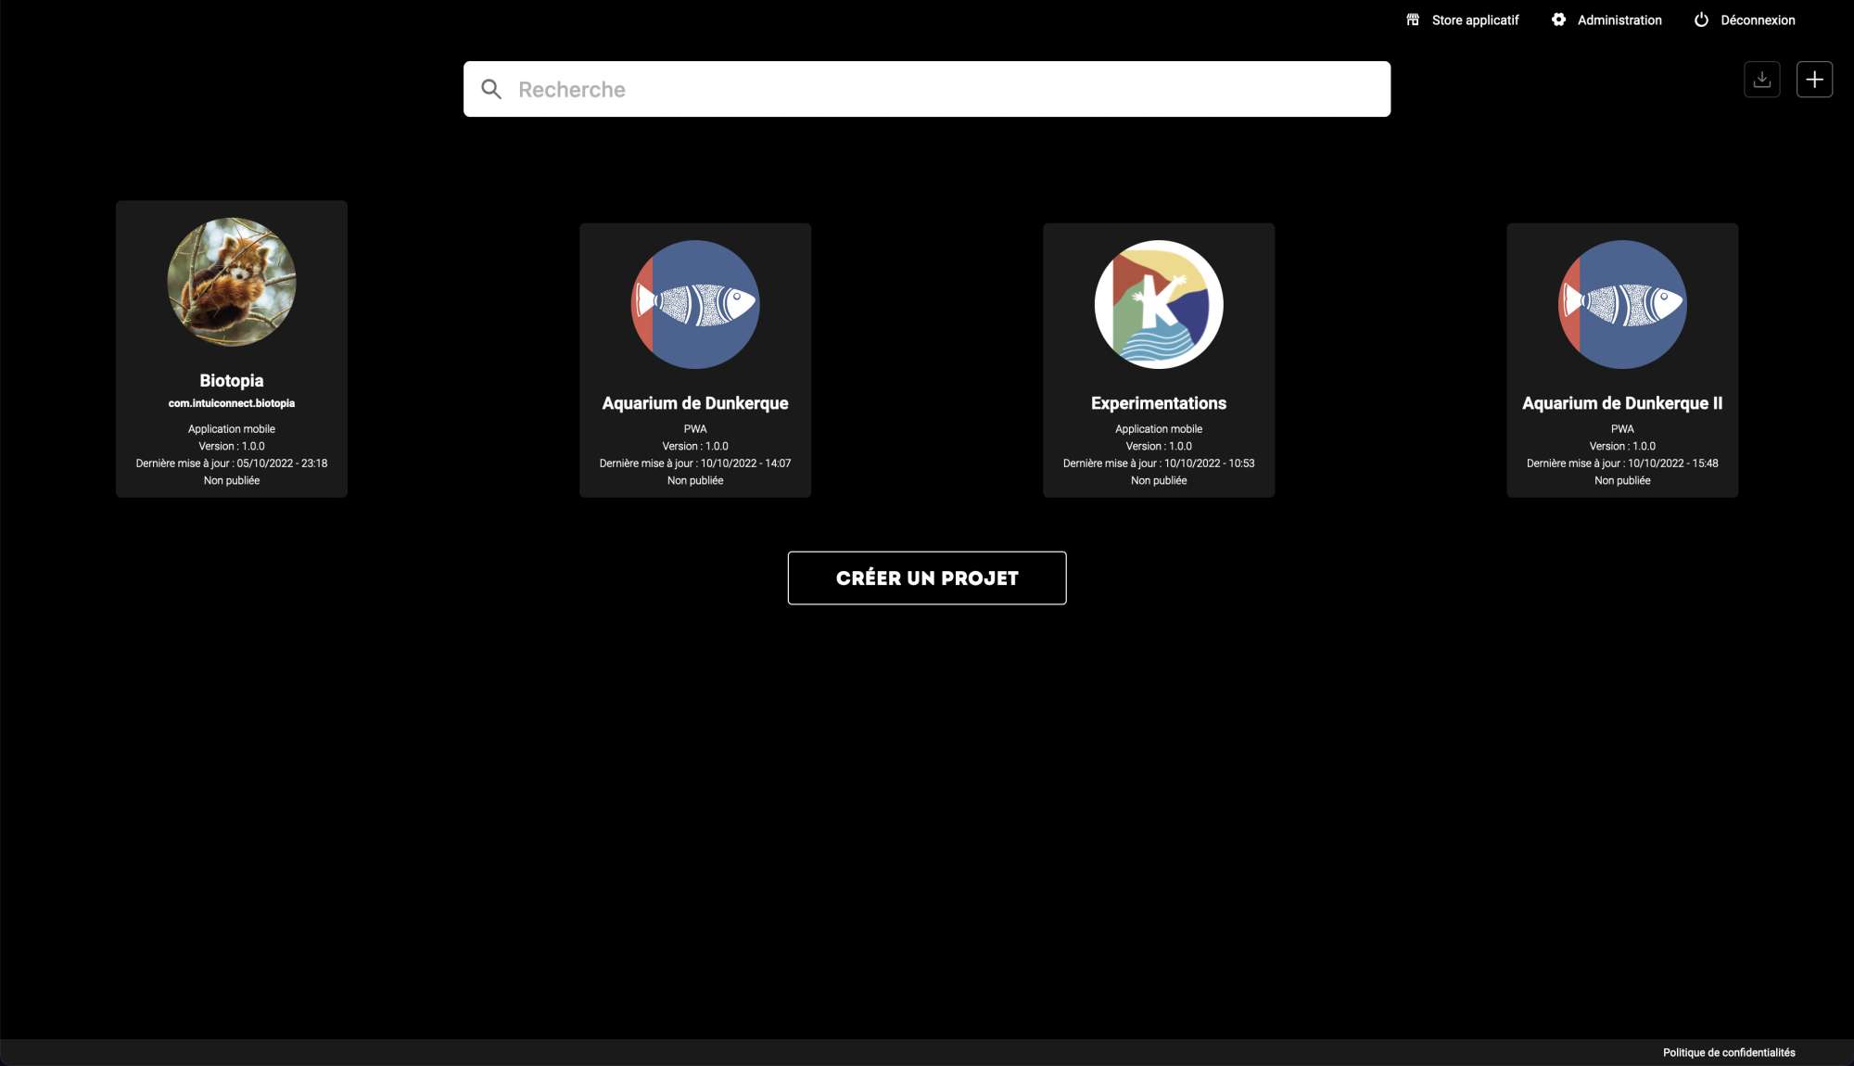Click the Aquarium de Dunkerque fish logo
Screen dimensions: 1854x1066
(695, 304)
